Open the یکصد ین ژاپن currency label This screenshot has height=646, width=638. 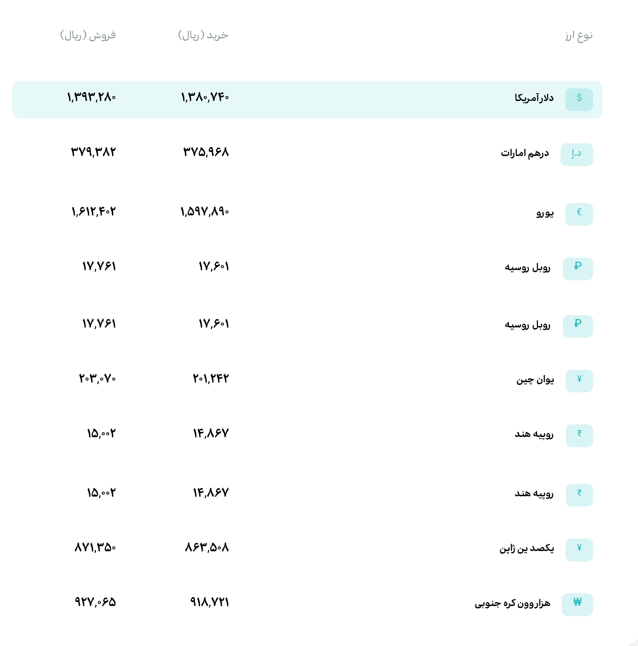527,549
